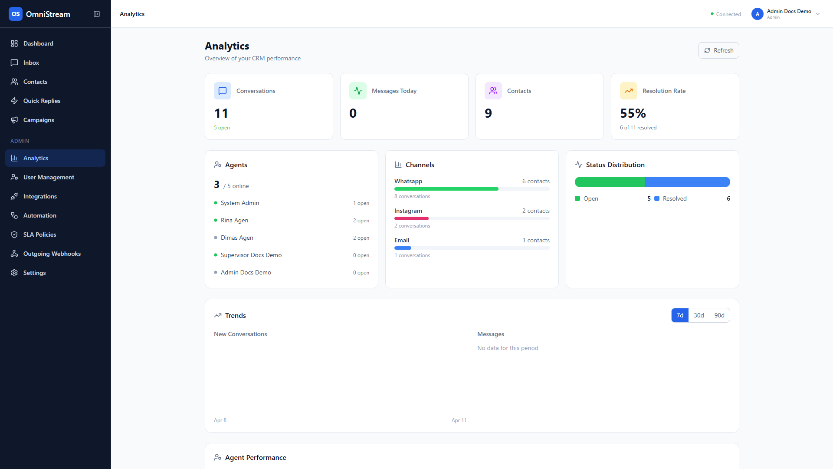
Task: Open User Management page
Action: coord(55,177)
